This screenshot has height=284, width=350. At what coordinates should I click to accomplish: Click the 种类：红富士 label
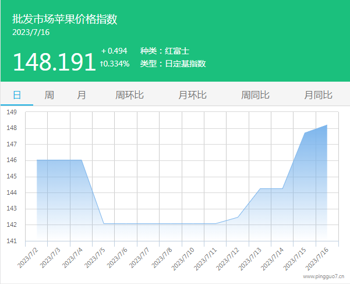pos(165,51)
